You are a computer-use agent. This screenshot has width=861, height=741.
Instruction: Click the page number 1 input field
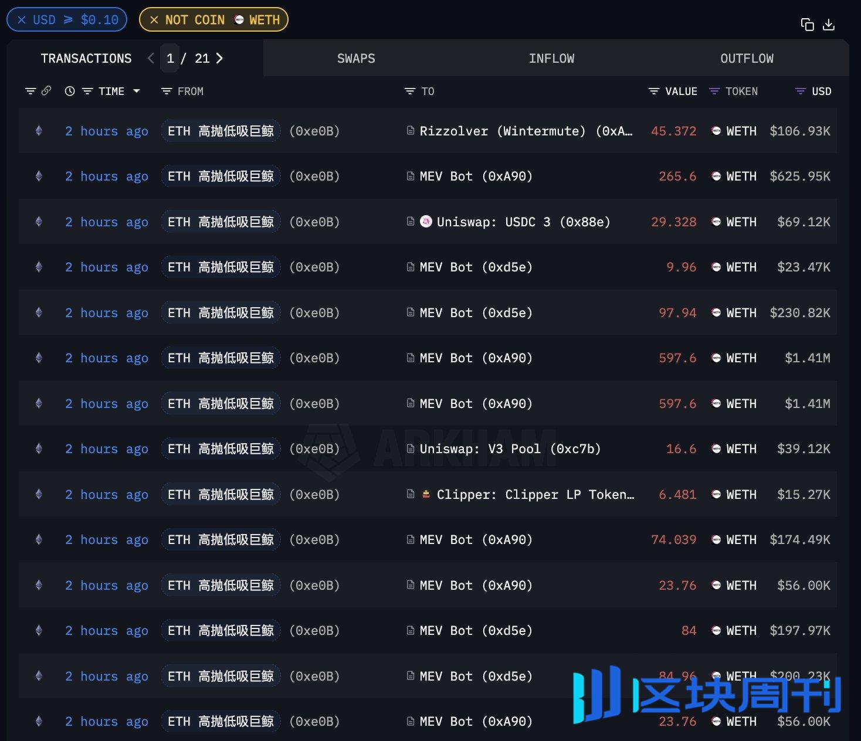point(170,58)
